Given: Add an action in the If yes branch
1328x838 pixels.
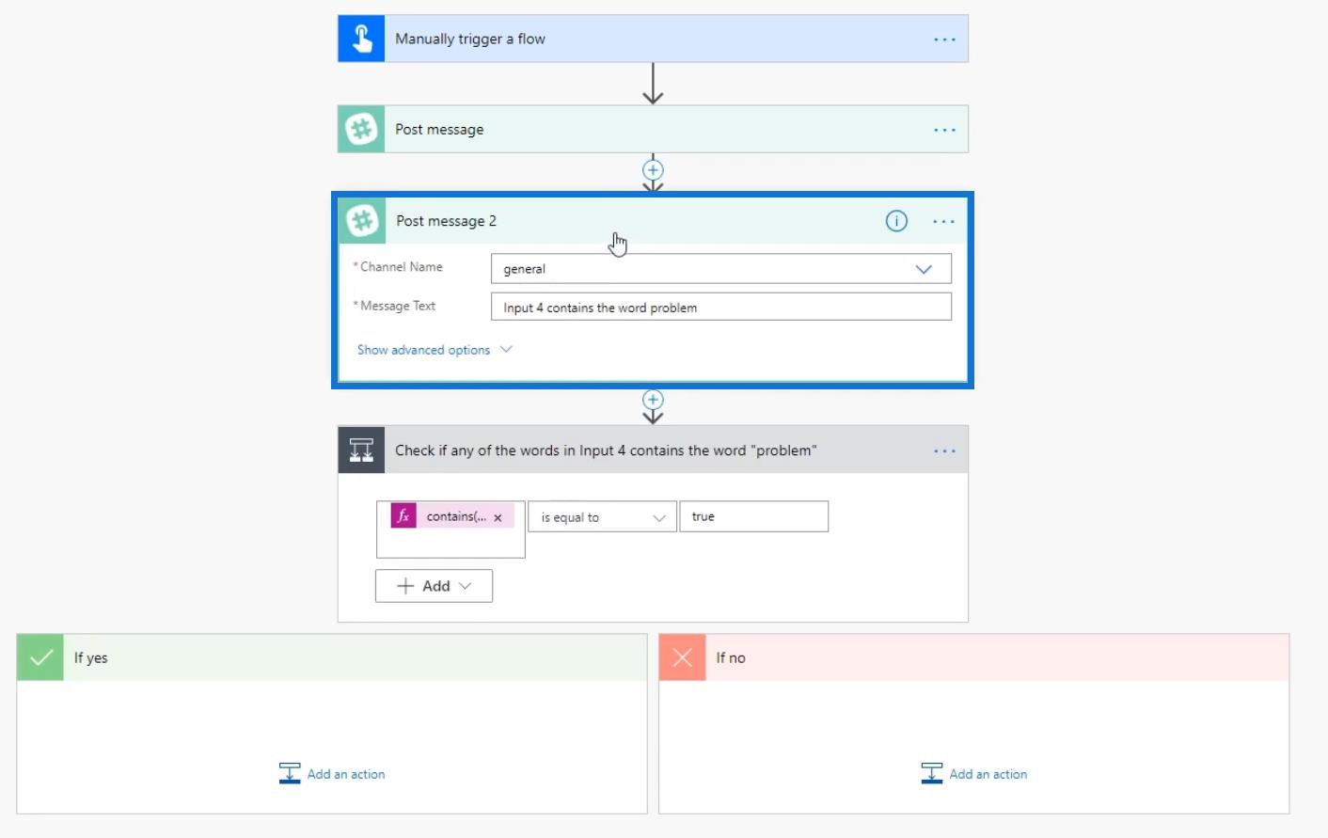Looking at the screenshot, I should click(x=332, y=774).
